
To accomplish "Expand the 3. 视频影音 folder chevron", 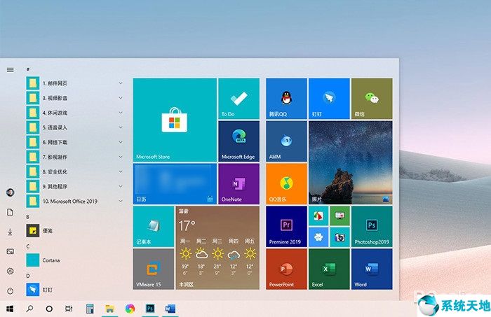I will [x=121, y=98].
